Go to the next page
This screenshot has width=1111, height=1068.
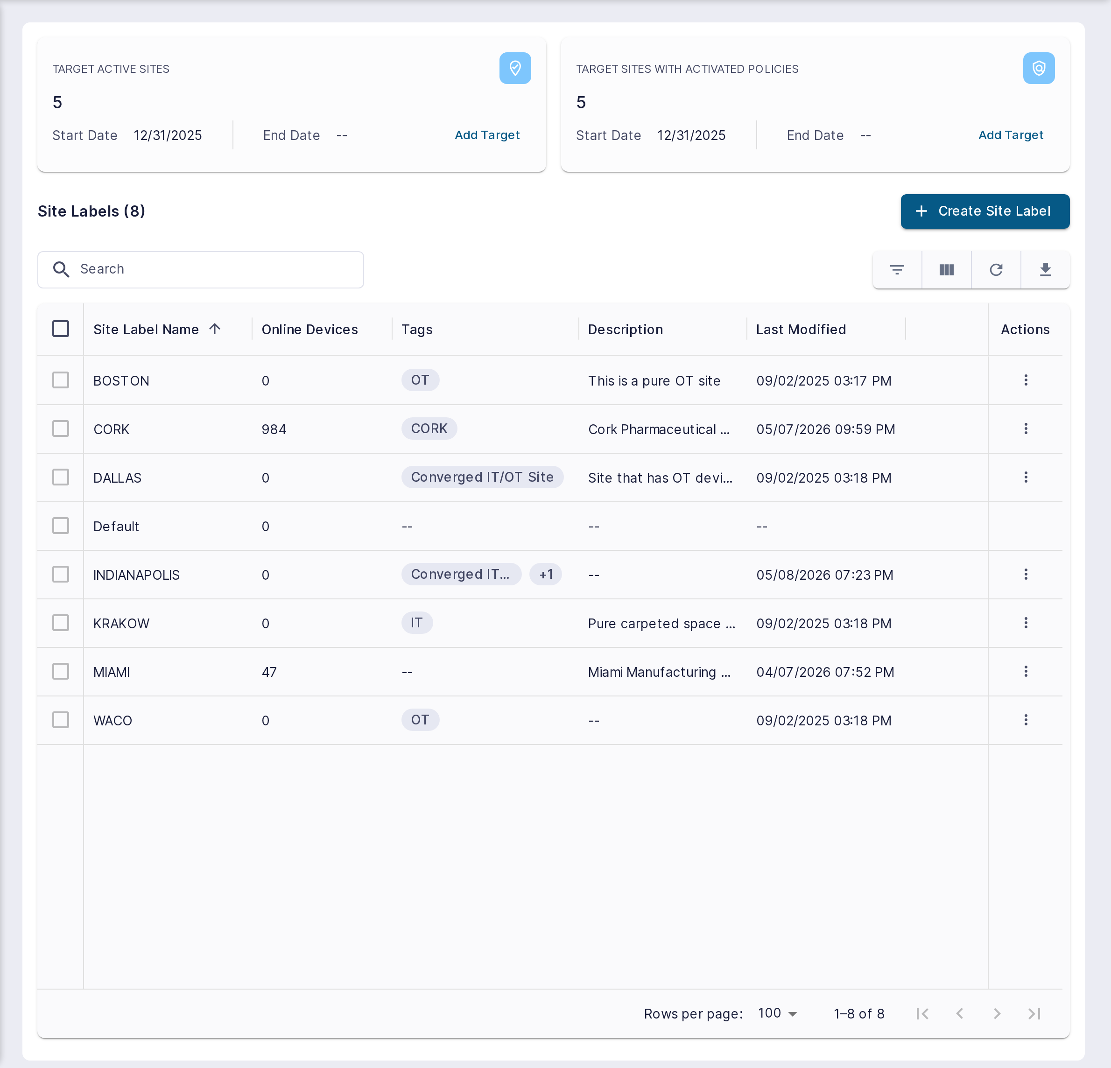(x=997, y=1013)
